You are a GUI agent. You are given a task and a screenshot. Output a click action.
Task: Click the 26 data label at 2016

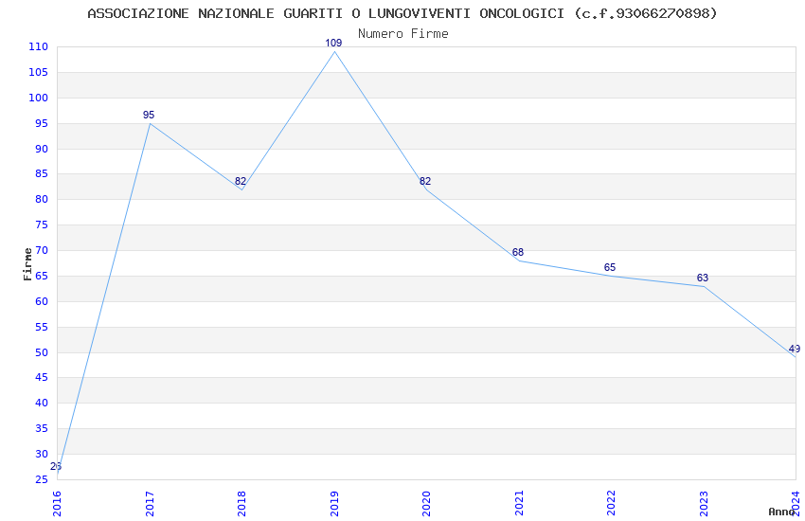pos(56,467)
